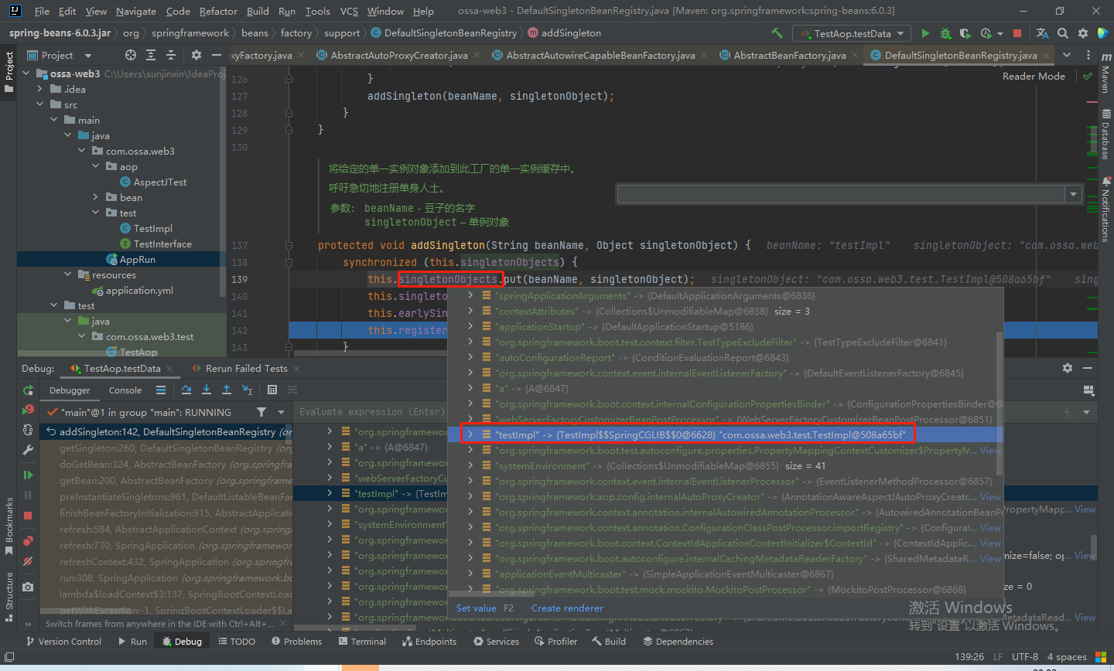The height and width of the screenshot is (671, 1114).
Task: Open the Refactor menu
Action: (x=218, y=11)
